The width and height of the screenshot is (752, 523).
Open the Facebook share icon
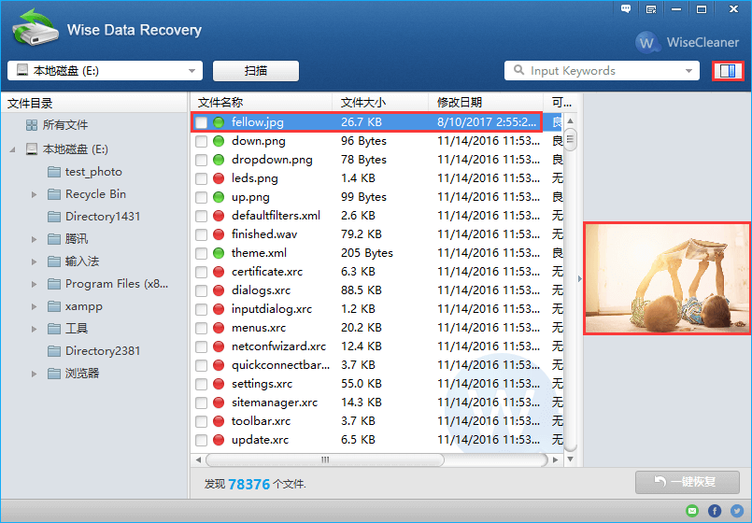point(715,511)
